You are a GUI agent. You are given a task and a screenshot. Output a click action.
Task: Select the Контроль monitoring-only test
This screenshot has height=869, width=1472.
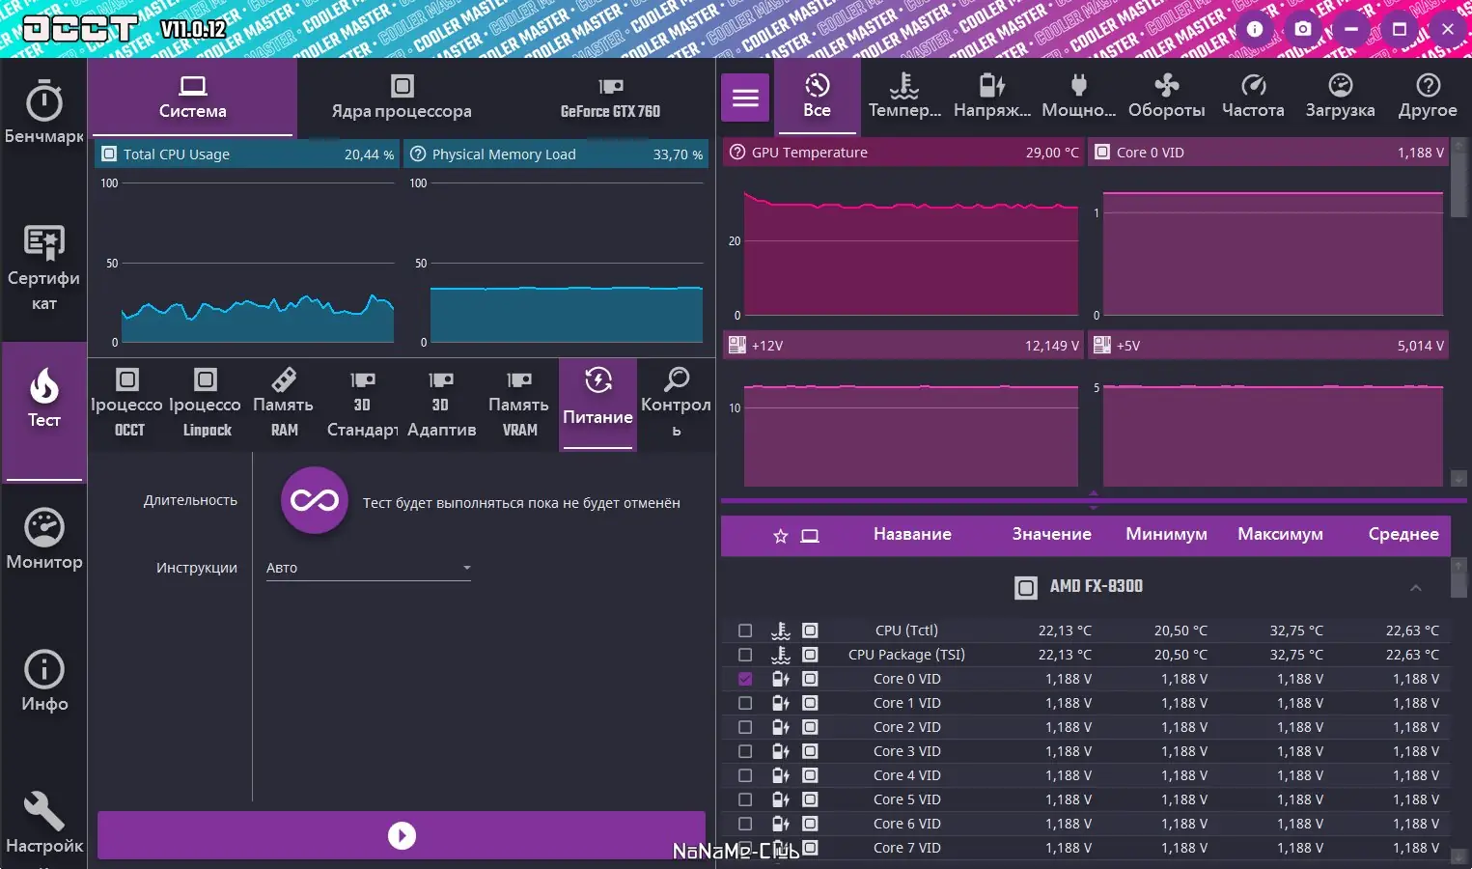coord(676,404)
